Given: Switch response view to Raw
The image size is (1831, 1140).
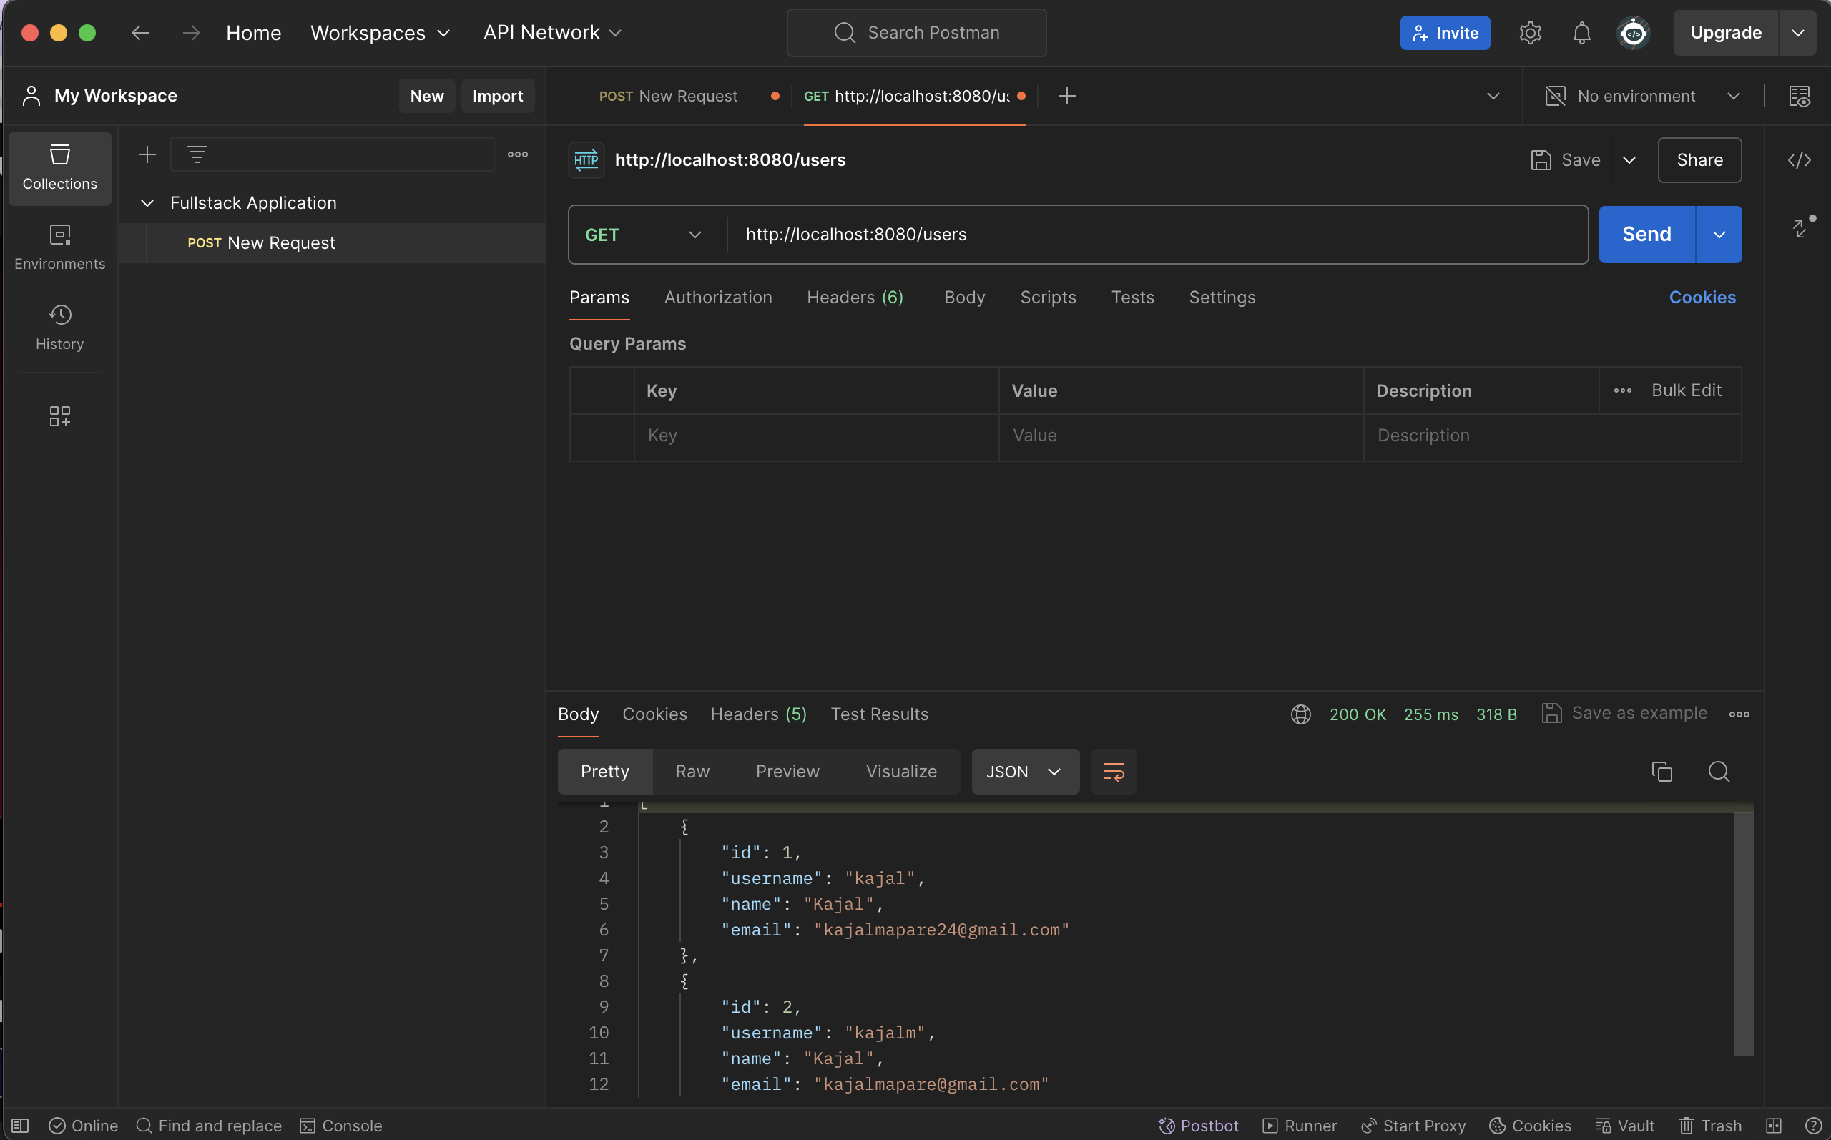Looking at the screenshot, I should [x=692, y=771].
